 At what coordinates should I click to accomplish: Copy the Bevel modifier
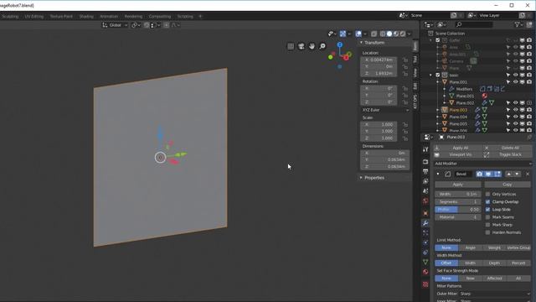pos(508,185)
